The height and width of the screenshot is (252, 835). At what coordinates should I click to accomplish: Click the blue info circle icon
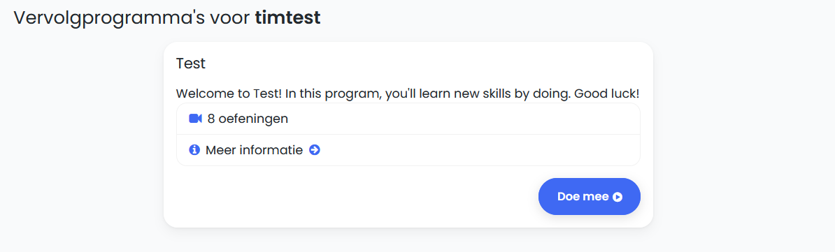(194, 150)
